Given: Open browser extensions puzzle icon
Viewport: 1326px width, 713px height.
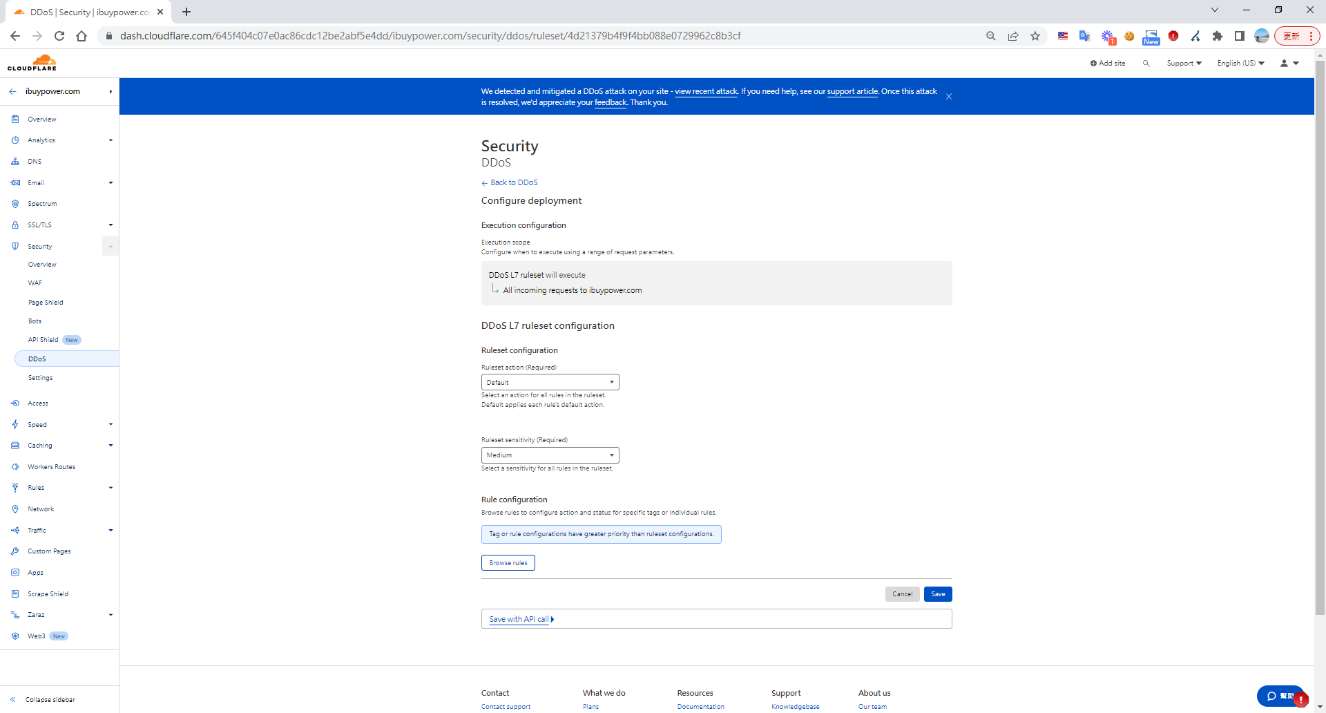Looking at the screenshot, I should coord(1217,36).
